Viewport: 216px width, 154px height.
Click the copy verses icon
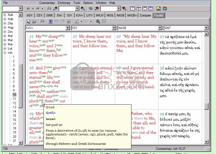coord(56,21)
